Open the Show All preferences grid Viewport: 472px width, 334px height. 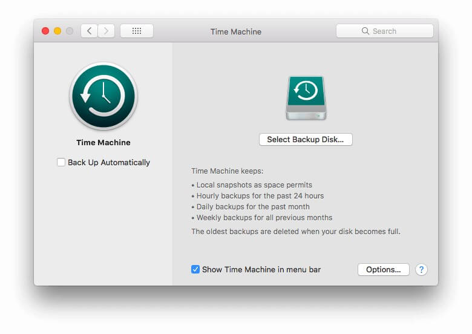tap(137, 31)
